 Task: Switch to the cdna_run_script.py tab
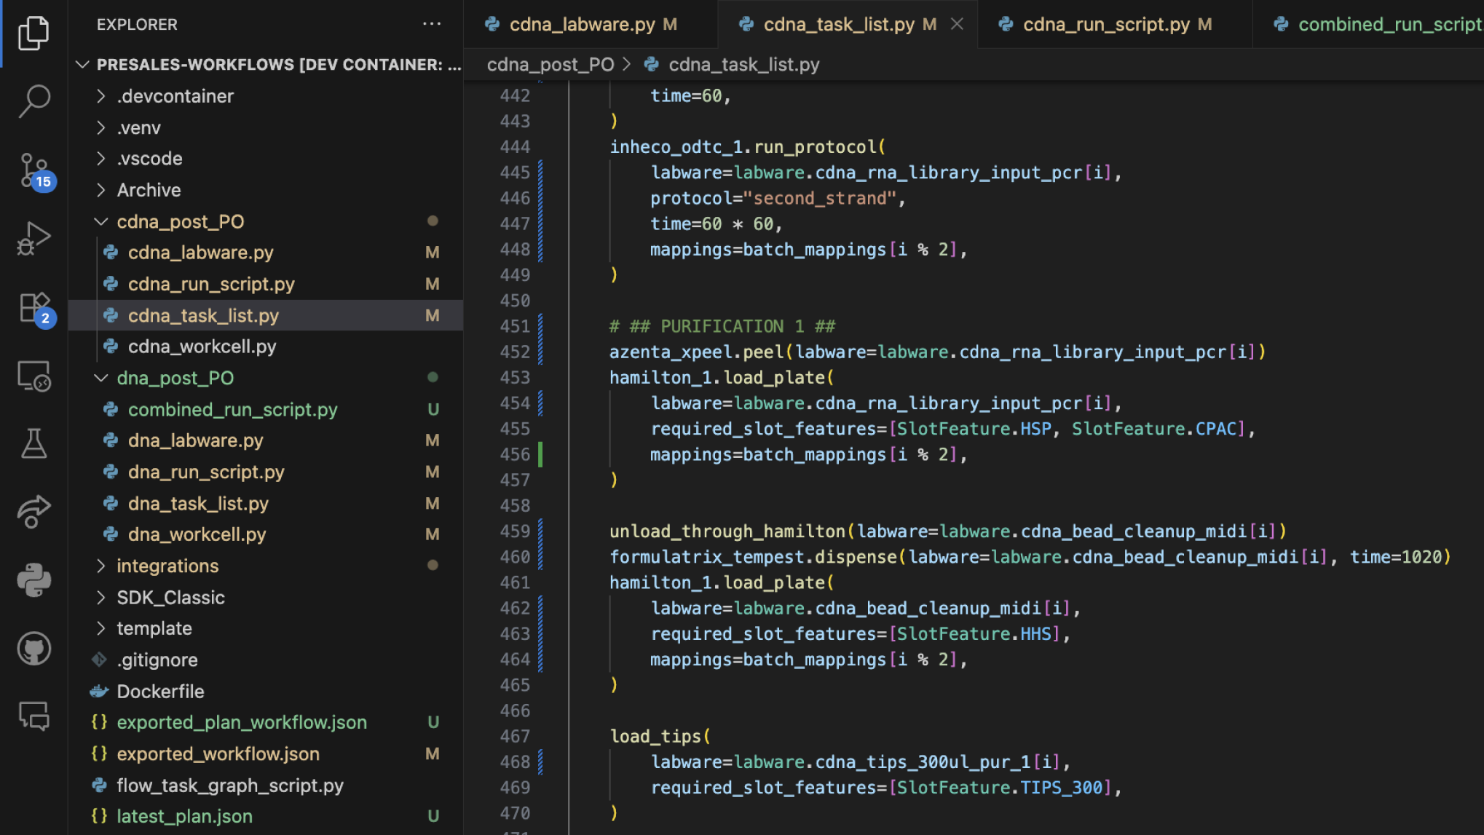click(x=1107, y=24)
